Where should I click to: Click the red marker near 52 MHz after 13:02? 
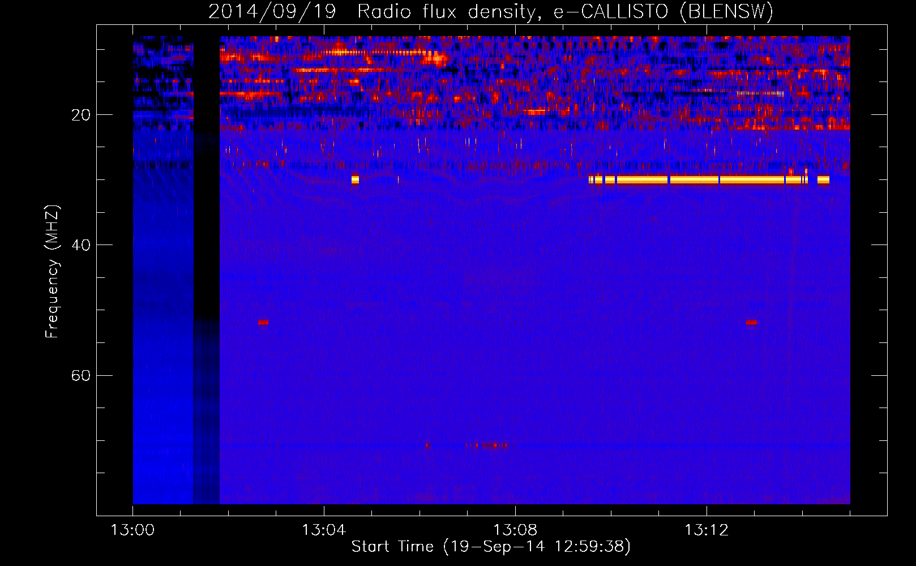click(x=263, y=323)
